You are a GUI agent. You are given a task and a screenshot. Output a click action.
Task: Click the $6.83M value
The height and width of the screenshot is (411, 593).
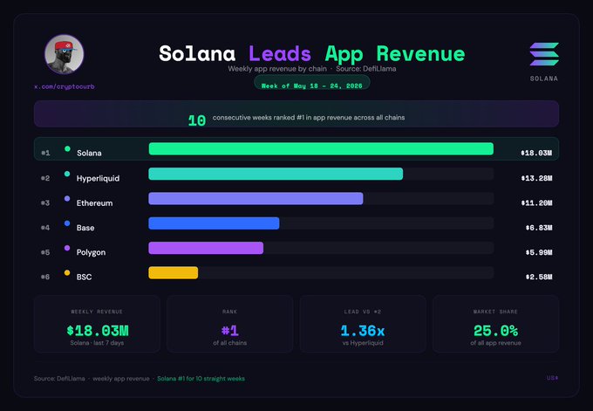coord(539,228)
